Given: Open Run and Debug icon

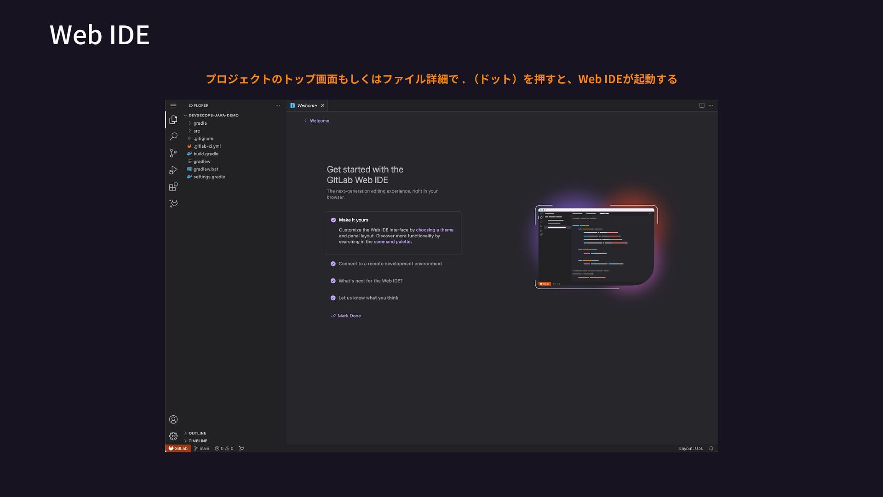Looking at the screenshot, I should [x=173, y=170].
